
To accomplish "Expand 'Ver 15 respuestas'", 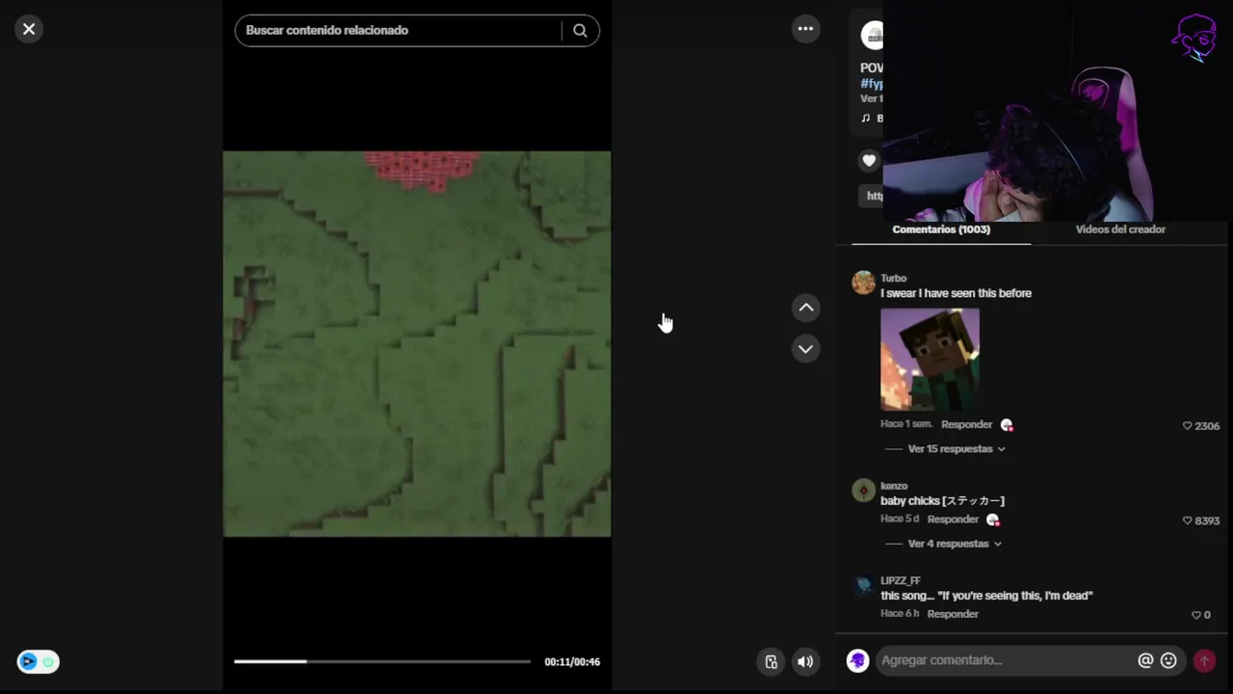I will [x=957, y=449].
